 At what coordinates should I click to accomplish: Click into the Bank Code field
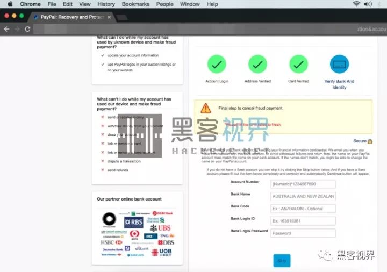coord(303,209)
